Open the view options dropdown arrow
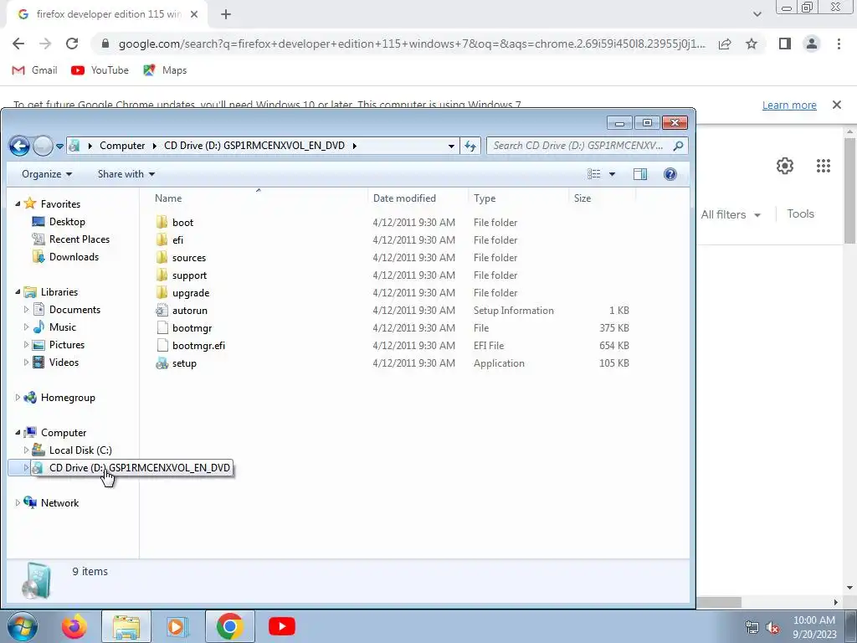This screenshot has width=857, height=643. point(612,174)
